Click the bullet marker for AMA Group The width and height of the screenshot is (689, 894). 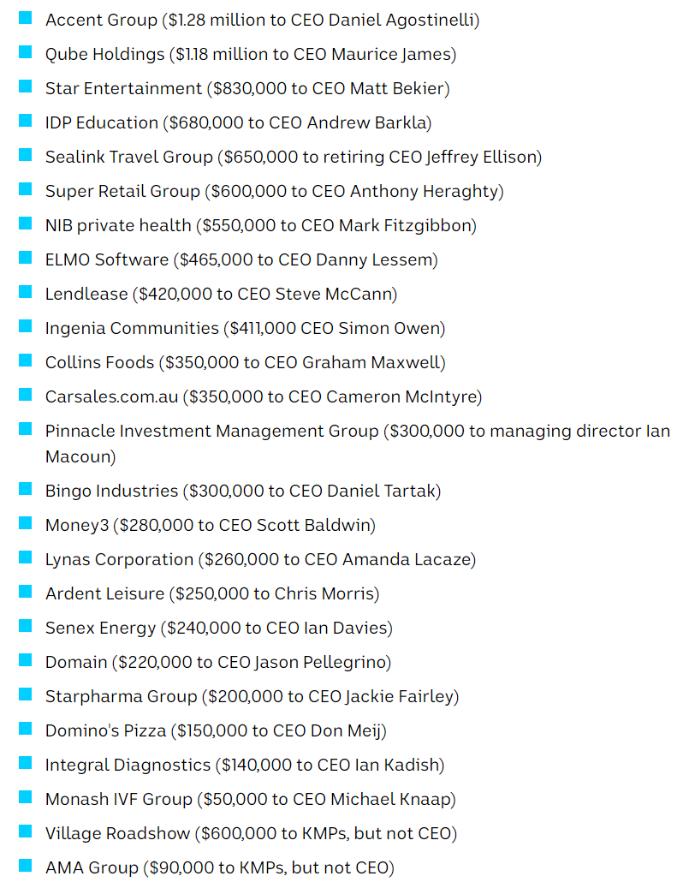(x=26, y=866)
